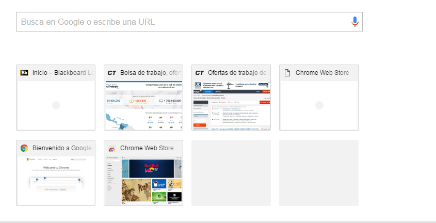436x223 pixels.
Task: Click the Blackboard 'Bb' favicon
Action: click(24, 73)
